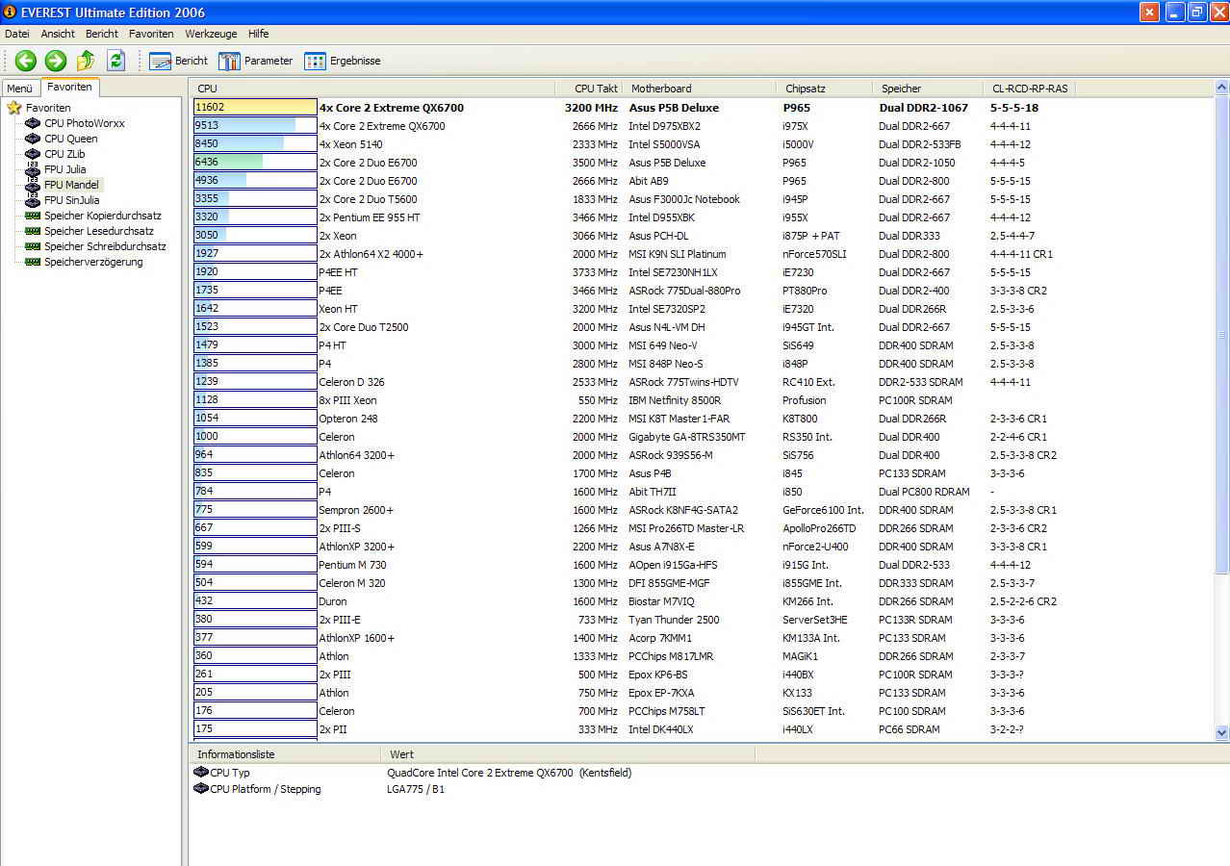Click the LGA775 / B1 value

coord(416,789)
